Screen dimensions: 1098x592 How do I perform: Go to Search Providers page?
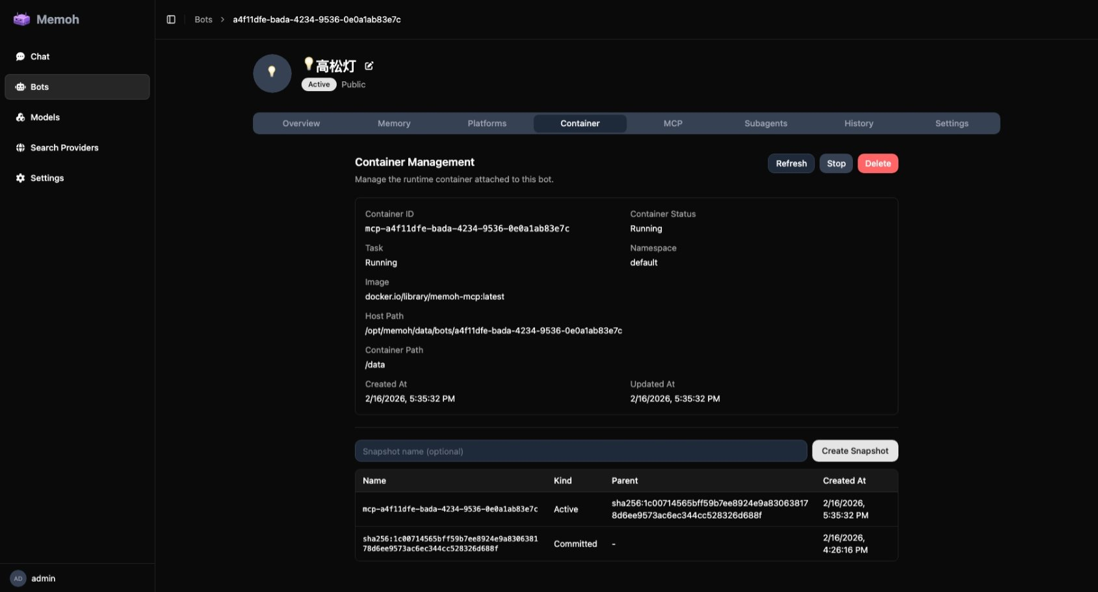[x=64, y=148]
